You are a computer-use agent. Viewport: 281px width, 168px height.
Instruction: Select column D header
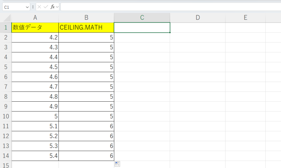tap(197, 17)
